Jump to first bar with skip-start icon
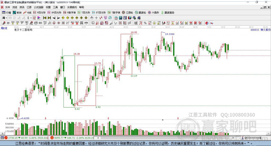This screenshot has height=146, width=271. [44, 18]
